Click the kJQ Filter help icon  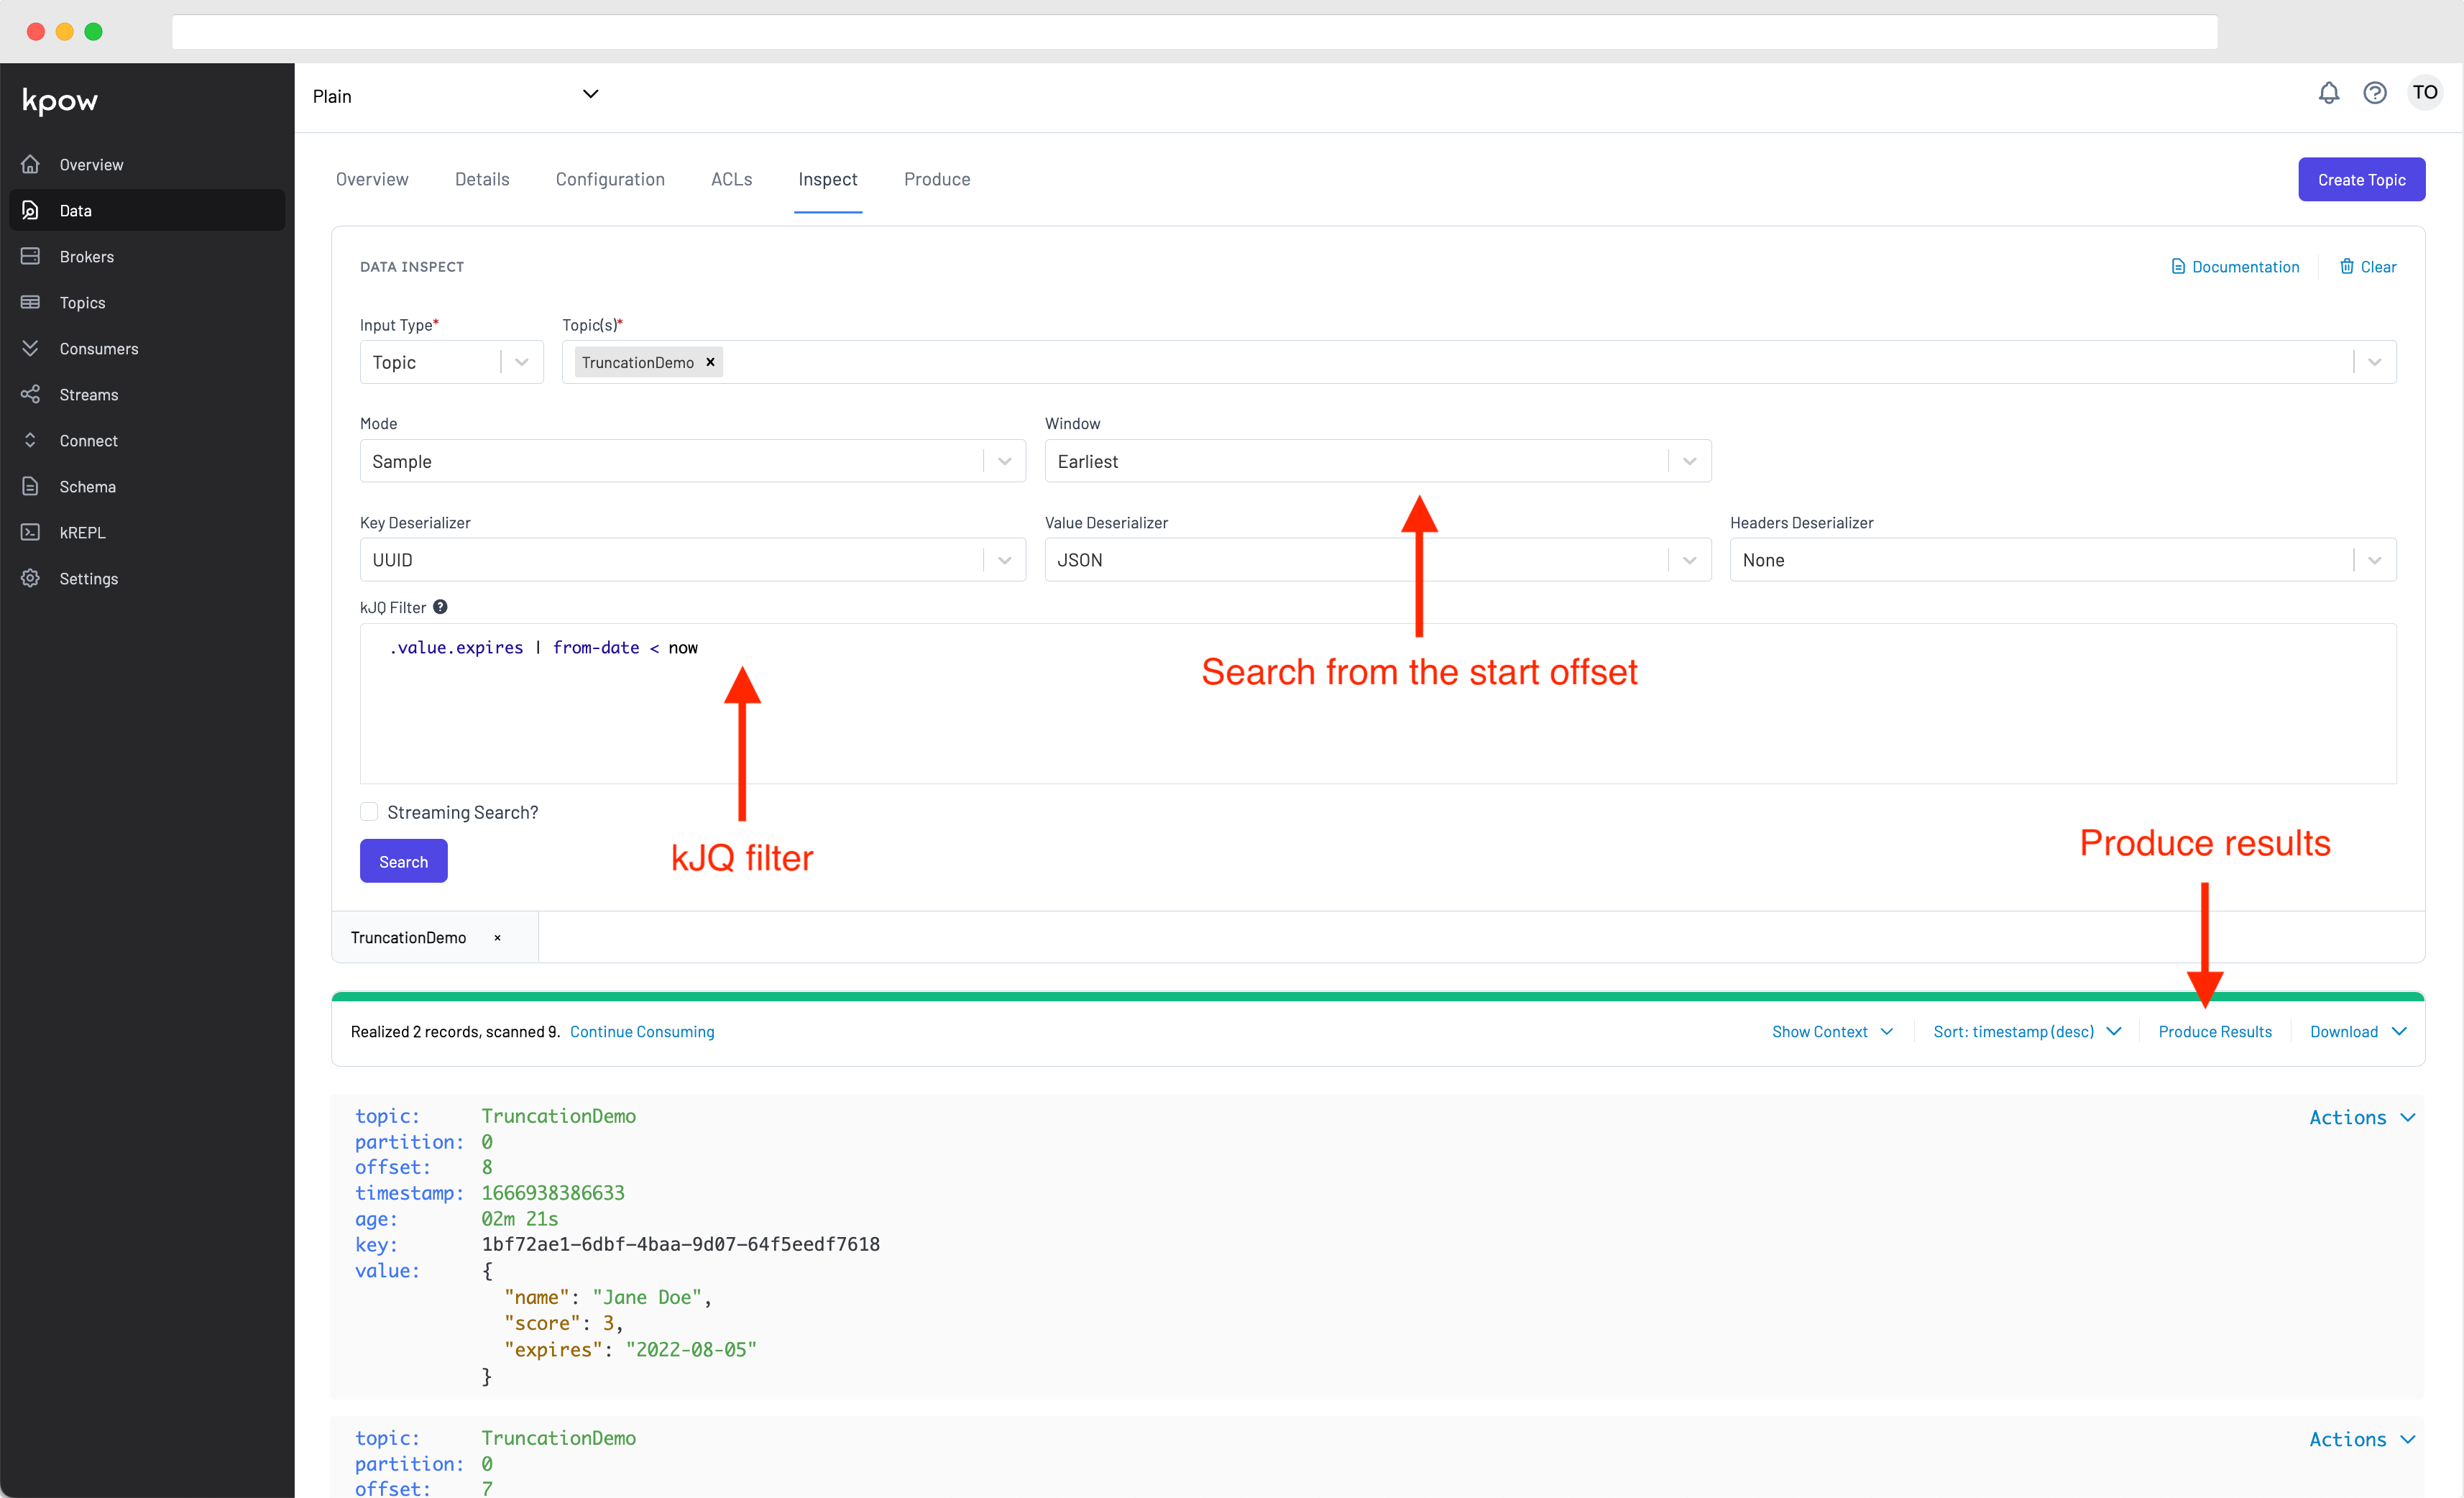[x=440, y=607]
